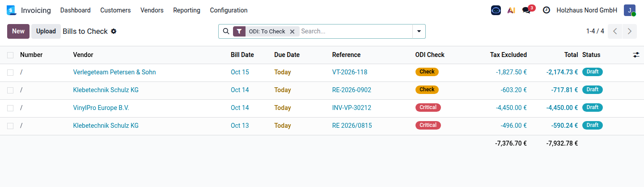Select the Verlegeteam Petersen & Sohn row checkbox
644x187 pixels.
[10, 72]
